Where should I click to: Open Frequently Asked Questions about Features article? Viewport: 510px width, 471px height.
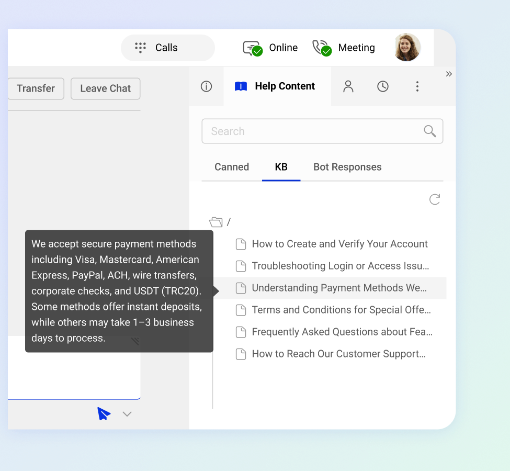[x=342, y=332]
